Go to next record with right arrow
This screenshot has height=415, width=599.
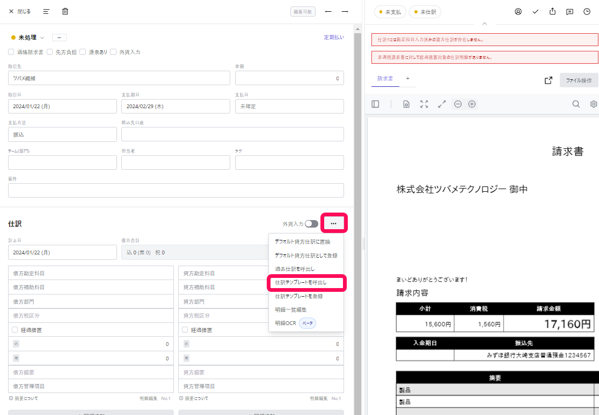345,11
